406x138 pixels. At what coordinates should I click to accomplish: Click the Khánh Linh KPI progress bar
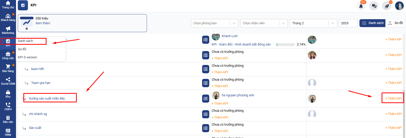(285, 44)
